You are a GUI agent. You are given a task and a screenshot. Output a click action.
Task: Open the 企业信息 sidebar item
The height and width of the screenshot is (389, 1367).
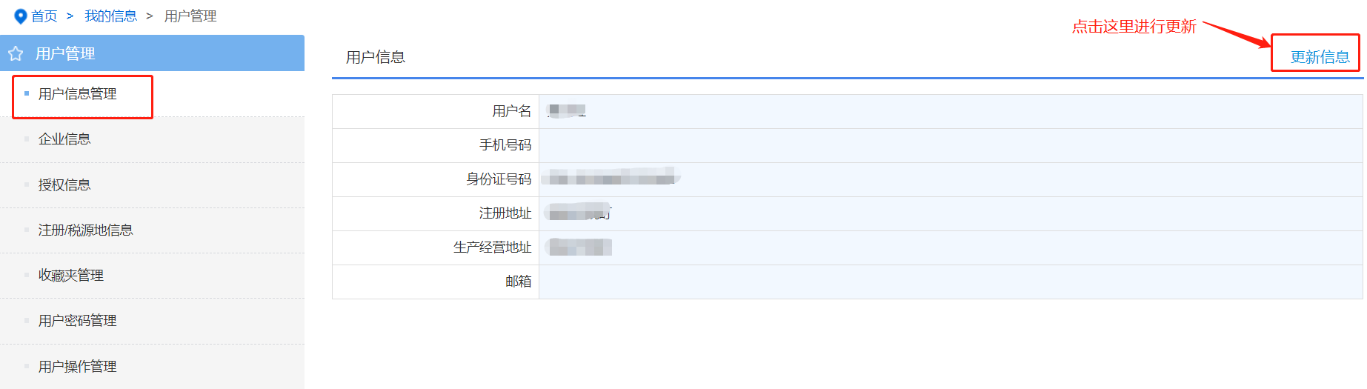[x=64, y=139]
